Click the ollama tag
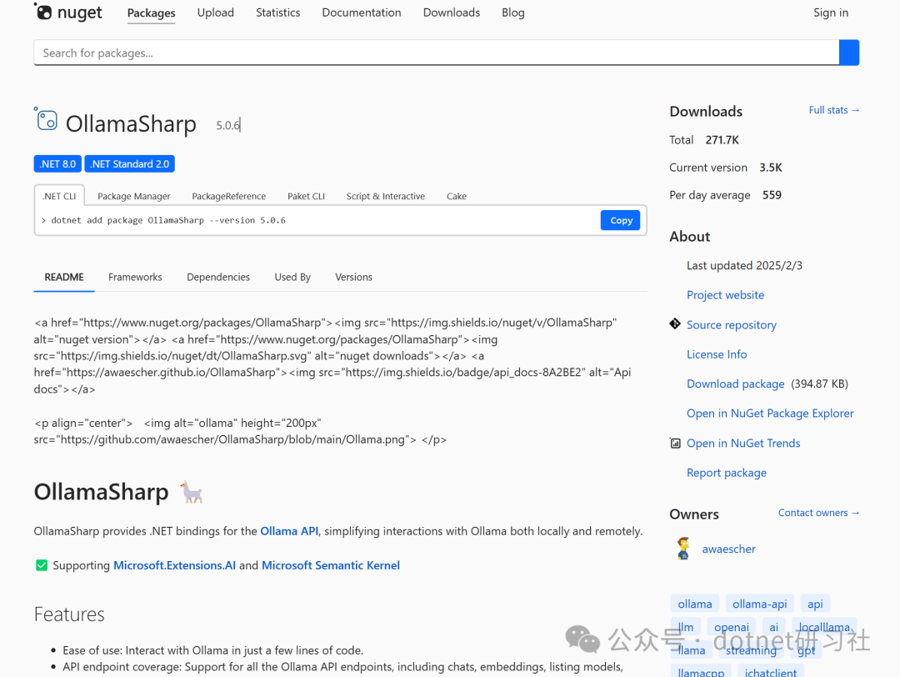This screenshot has width=900, height=677. coord(694,604)
